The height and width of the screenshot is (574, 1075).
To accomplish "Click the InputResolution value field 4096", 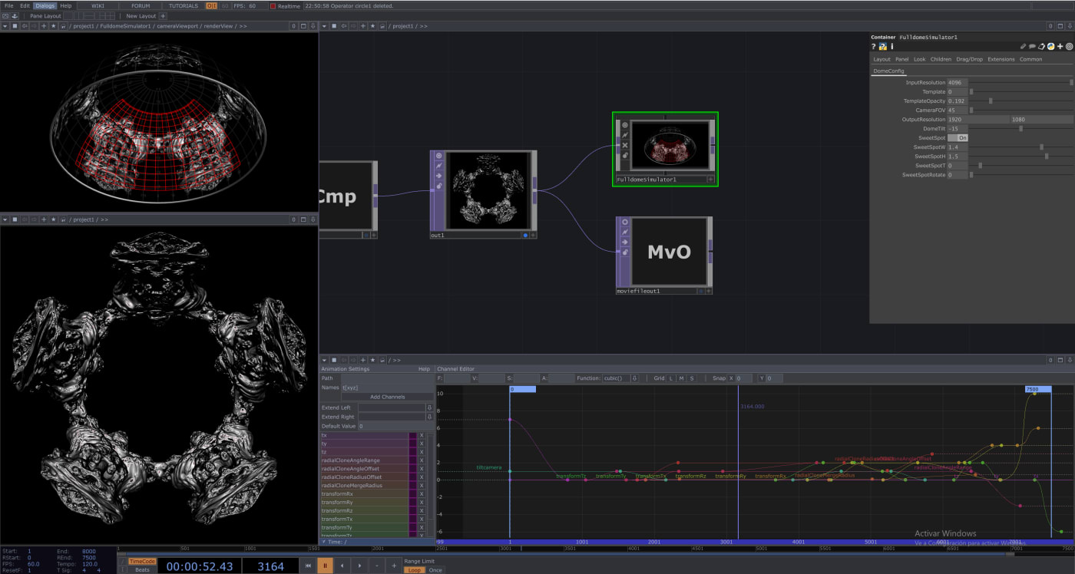I will point(957,82).
